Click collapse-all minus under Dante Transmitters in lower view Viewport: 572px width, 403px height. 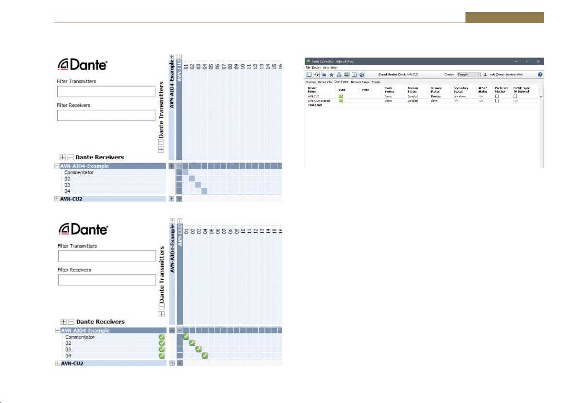tap(162, 307)
